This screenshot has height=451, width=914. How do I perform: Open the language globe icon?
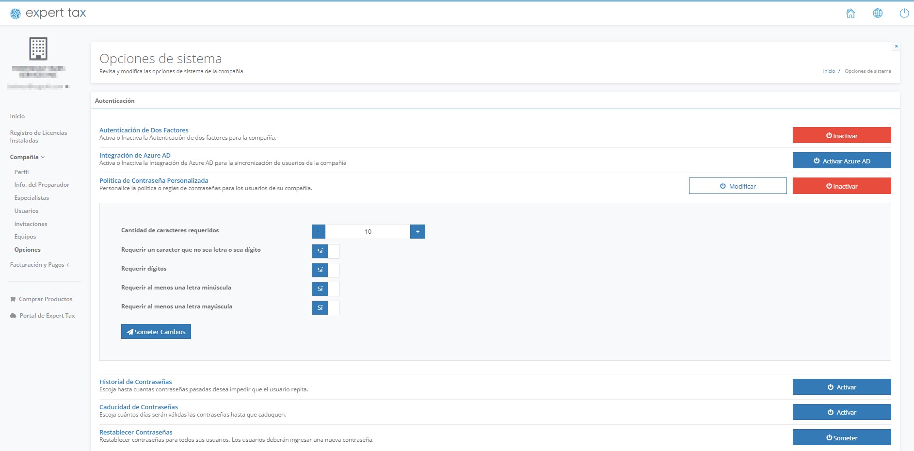pos(878,13)
